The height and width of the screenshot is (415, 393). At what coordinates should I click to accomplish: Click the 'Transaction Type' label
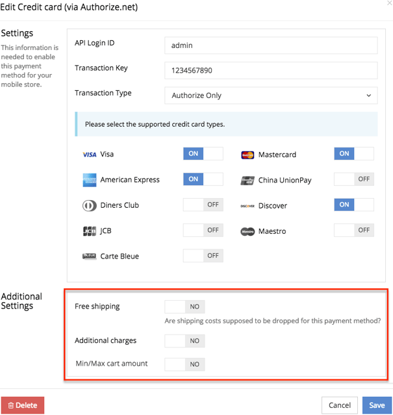[103, 93]
